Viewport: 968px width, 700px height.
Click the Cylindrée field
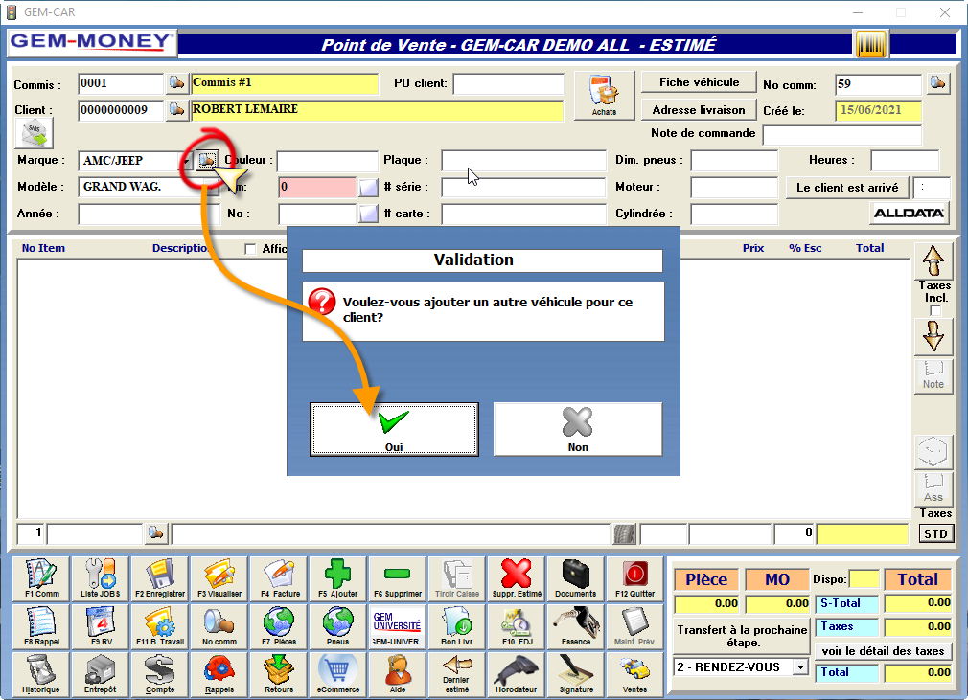click(x=734, y=214)
